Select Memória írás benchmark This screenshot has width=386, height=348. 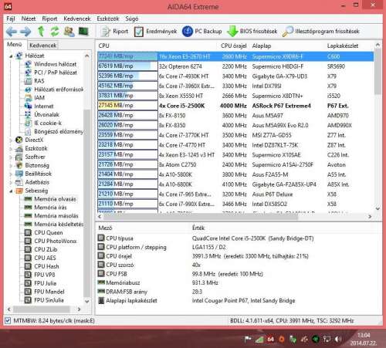[50, 208]
